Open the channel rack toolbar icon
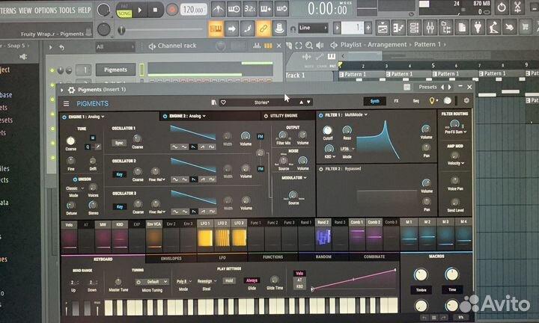Viewport: 539px width, 323px height. coord(414,28)
